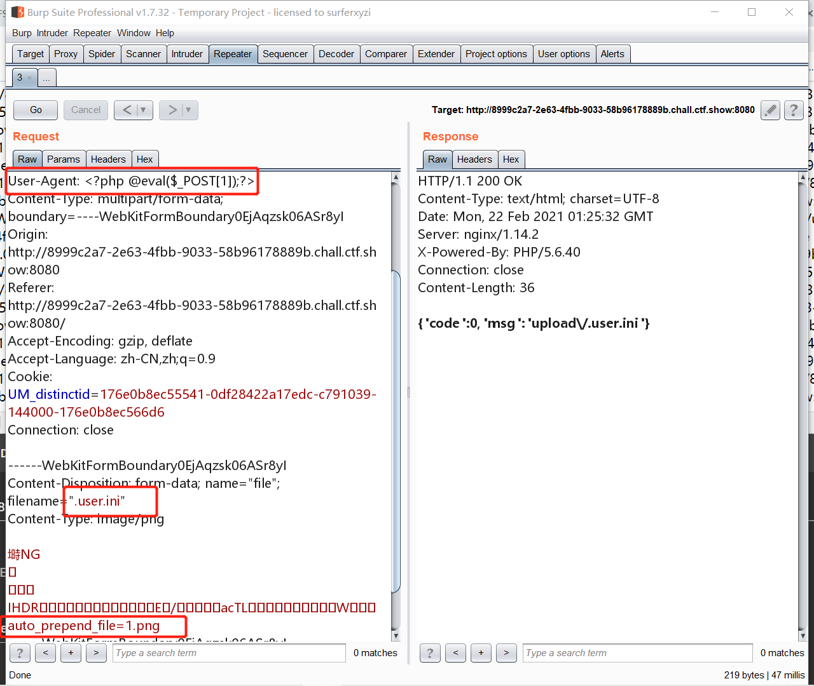Click the User-Agent header line
This screenshot has height=686, width=814.
(x=131, y=181)
